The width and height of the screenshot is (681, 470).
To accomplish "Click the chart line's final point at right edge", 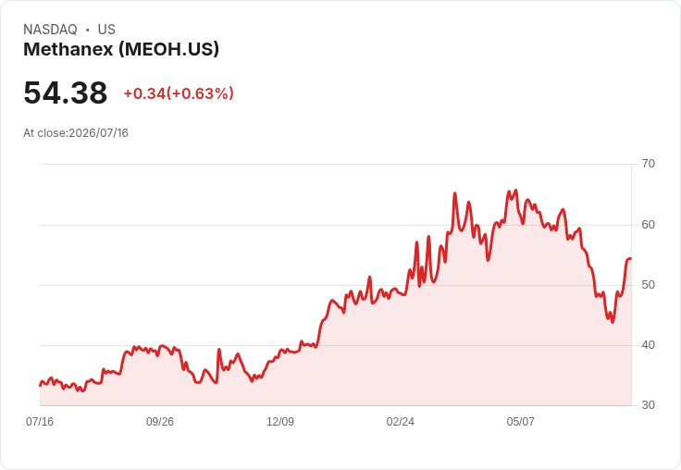I will (x=630, y=259).
